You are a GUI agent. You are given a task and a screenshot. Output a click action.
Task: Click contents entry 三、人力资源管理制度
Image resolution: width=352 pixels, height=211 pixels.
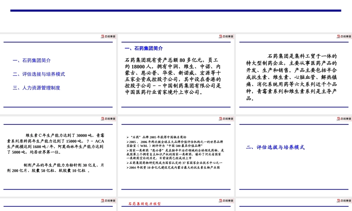click(x=36, y=88)
